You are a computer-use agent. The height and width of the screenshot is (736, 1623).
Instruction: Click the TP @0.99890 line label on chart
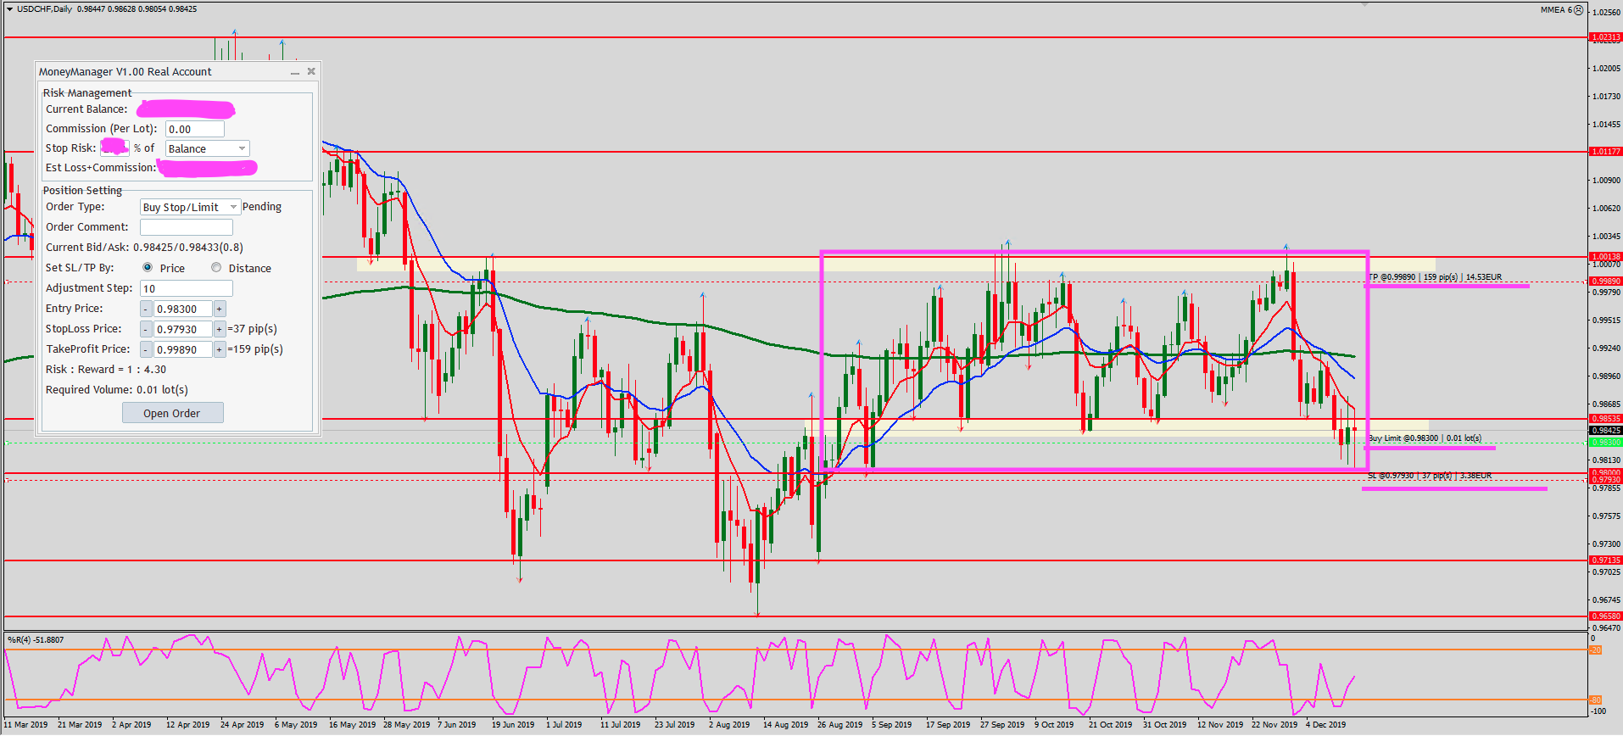pos(1435,277)
